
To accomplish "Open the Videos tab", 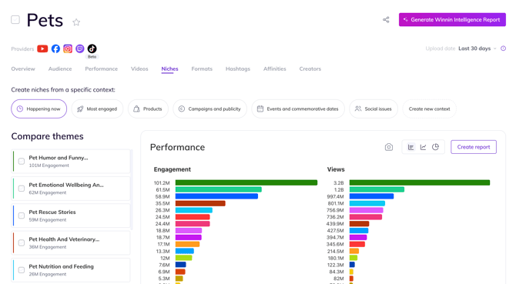I will [139, 68].
